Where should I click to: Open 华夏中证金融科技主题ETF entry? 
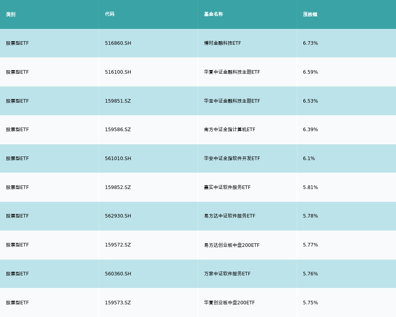(x=232, y=72)
